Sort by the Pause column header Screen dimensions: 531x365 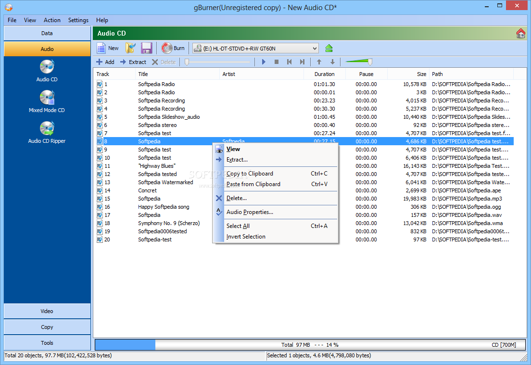coord(367,74)
